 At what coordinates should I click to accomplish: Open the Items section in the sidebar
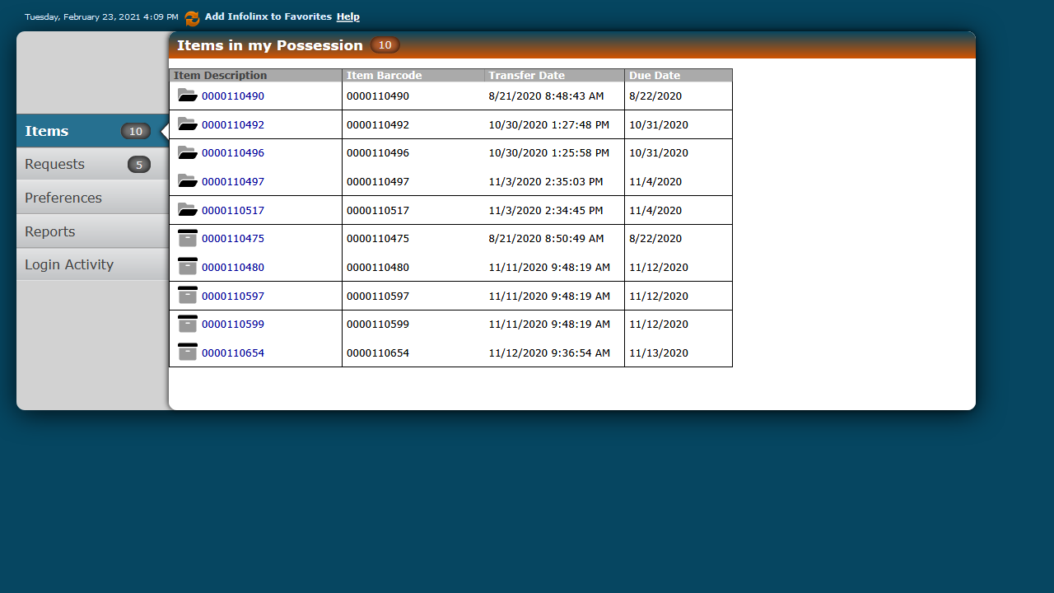click(x=92, y=131)
